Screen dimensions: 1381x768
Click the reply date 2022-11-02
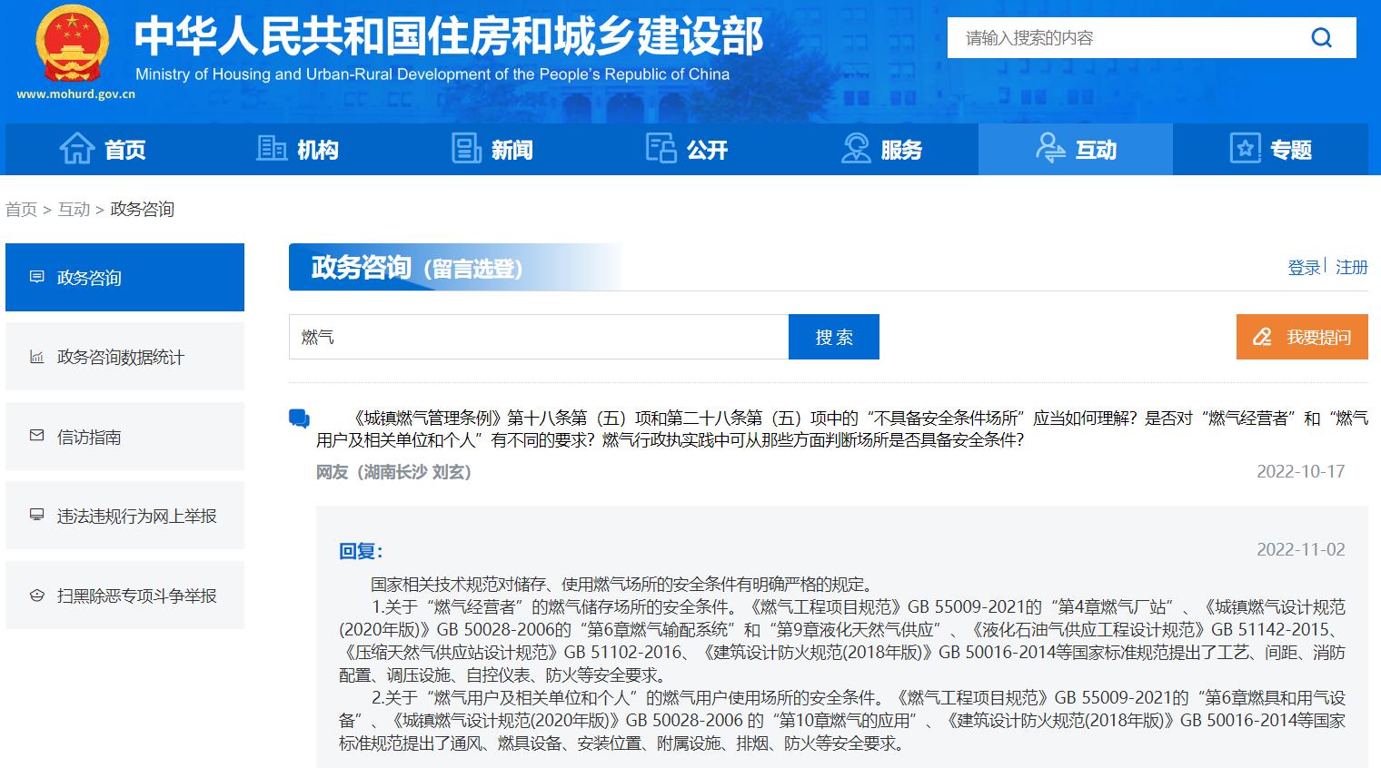1300,549
